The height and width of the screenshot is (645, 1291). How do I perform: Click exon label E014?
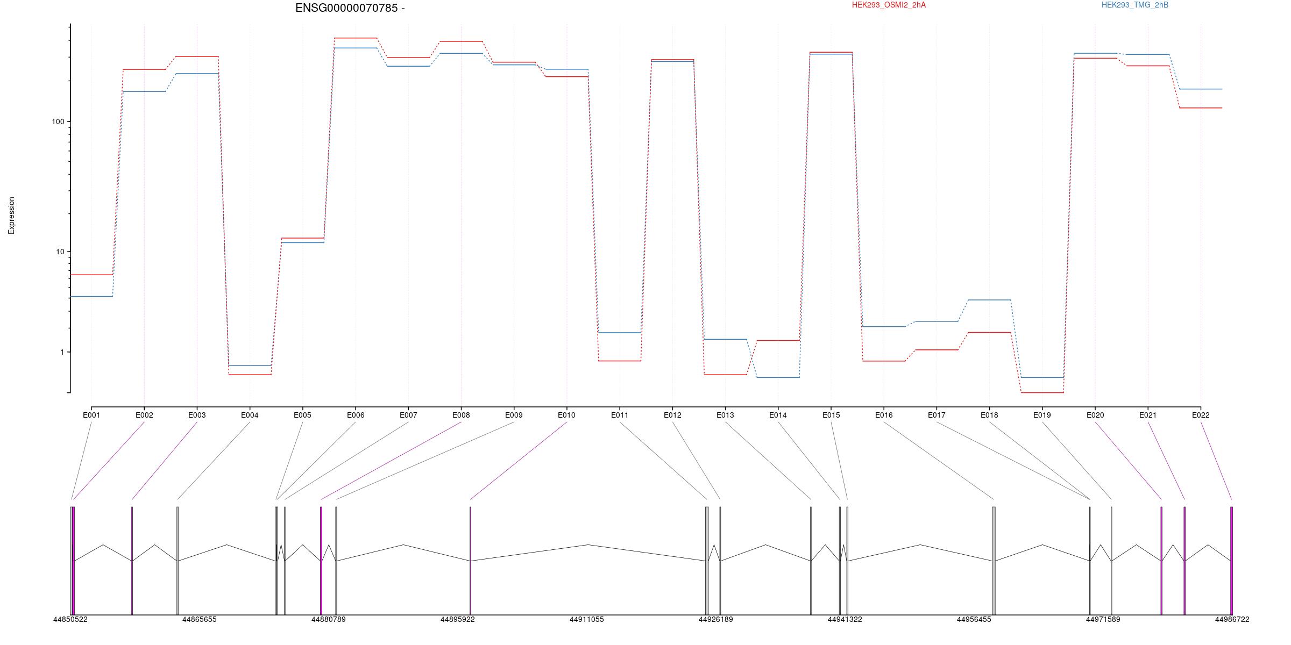778,415
